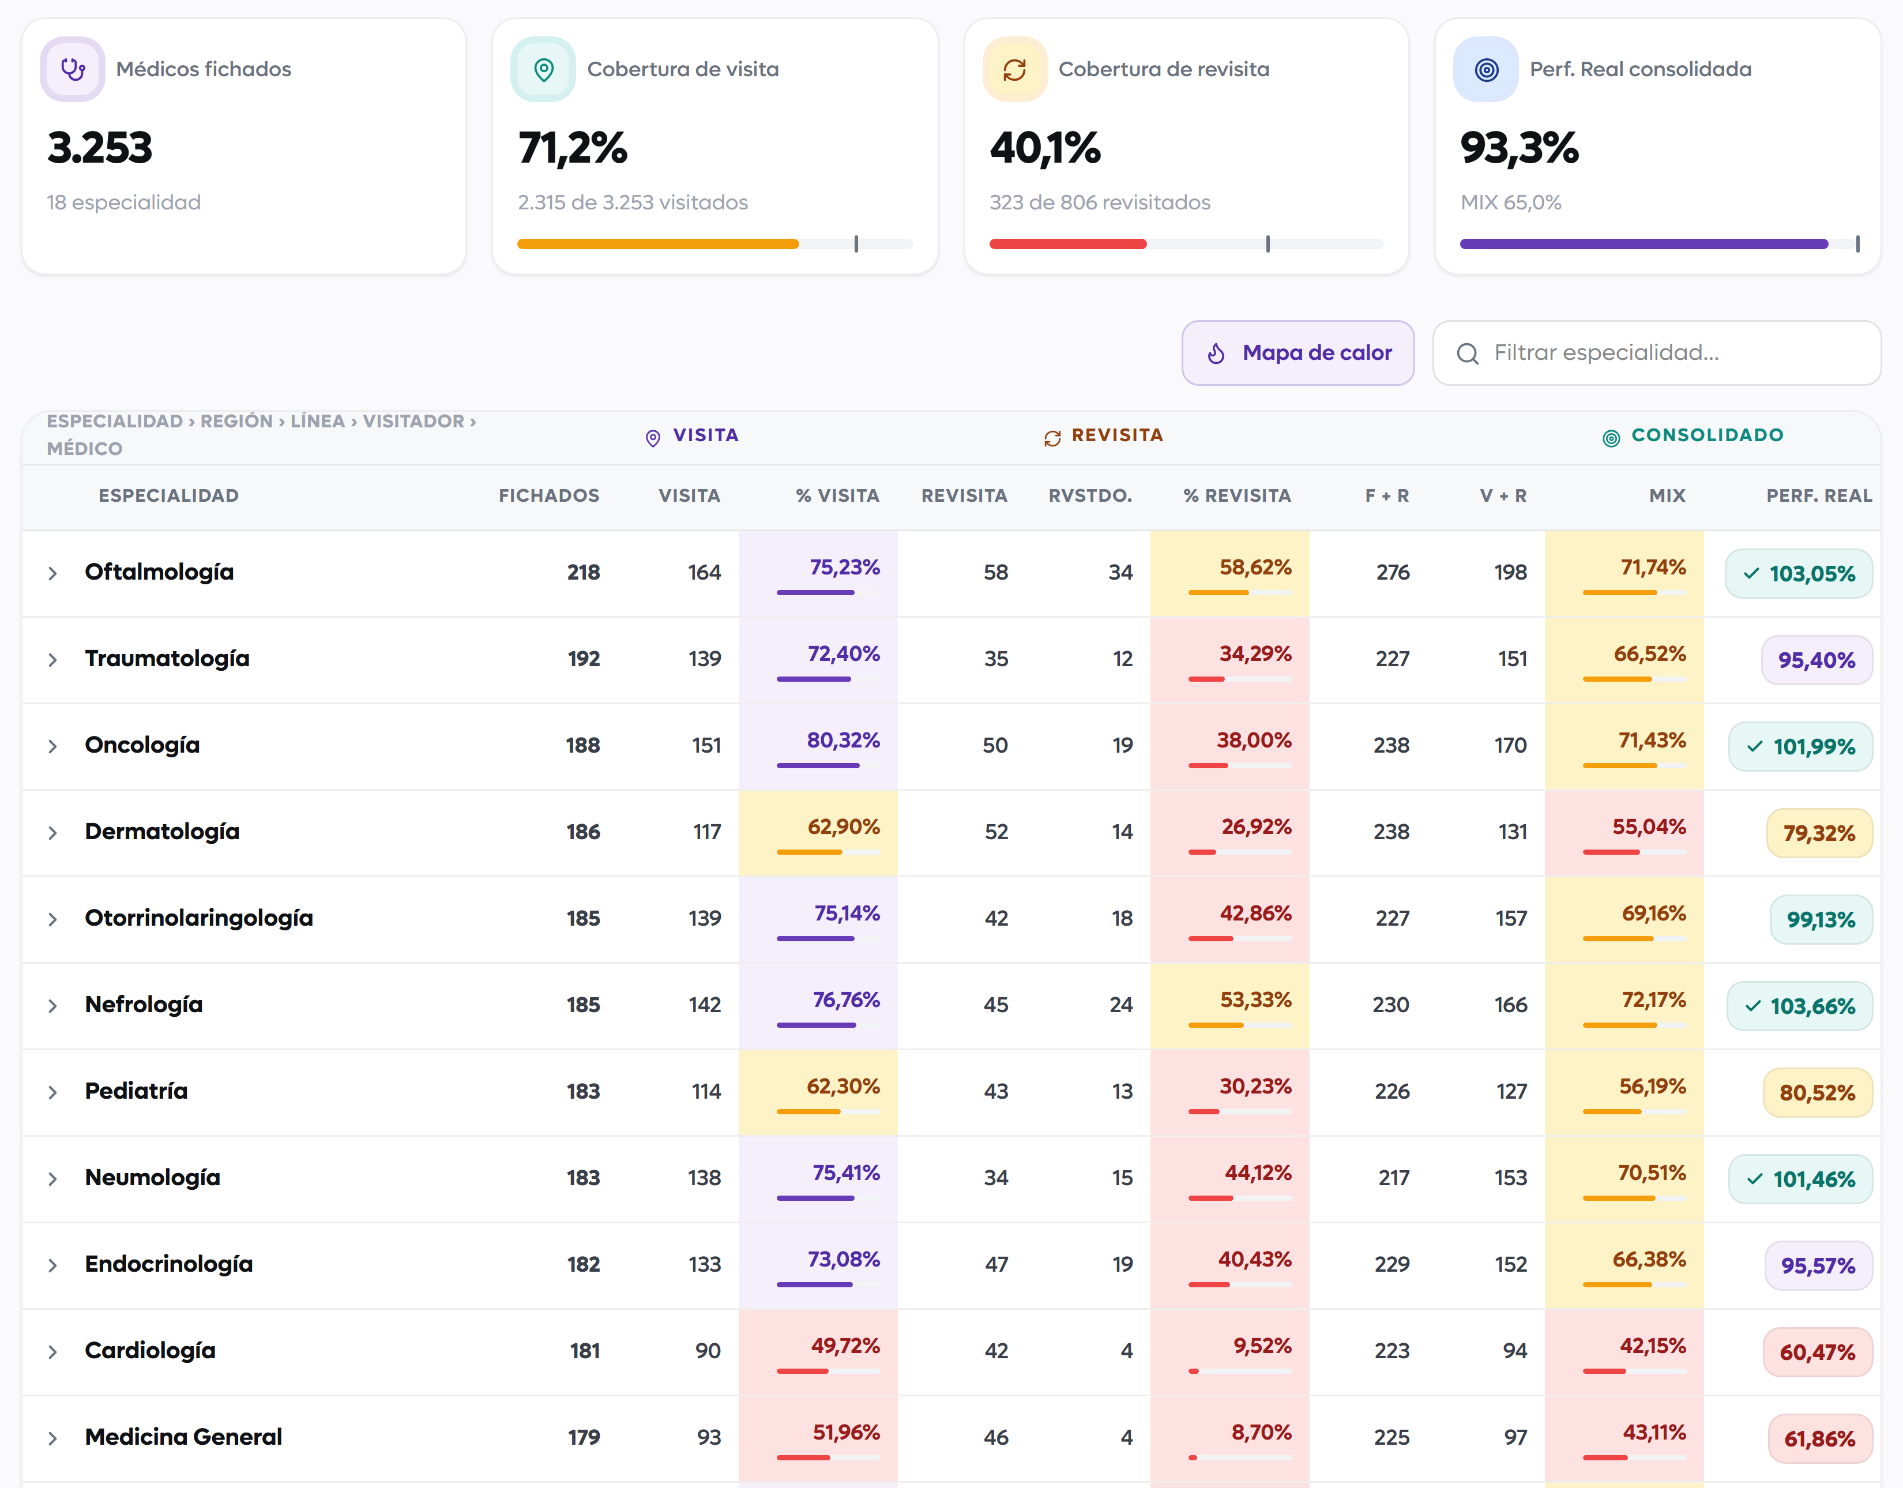Click the 18 especialidad subtitle
The height and width of the screenshot is (1488, 1903).
click(x=124, y=202)
